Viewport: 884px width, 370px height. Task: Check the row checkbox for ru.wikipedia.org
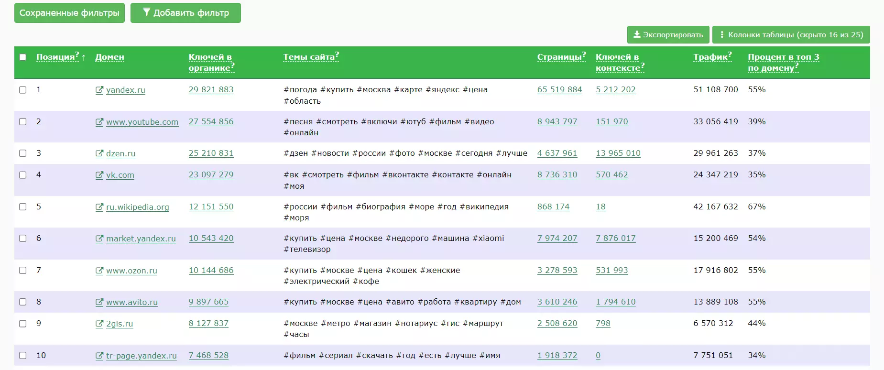tap(22, 207)
